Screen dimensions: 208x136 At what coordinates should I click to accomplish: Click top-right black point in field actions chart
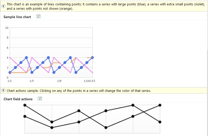[x=160, y=105]
